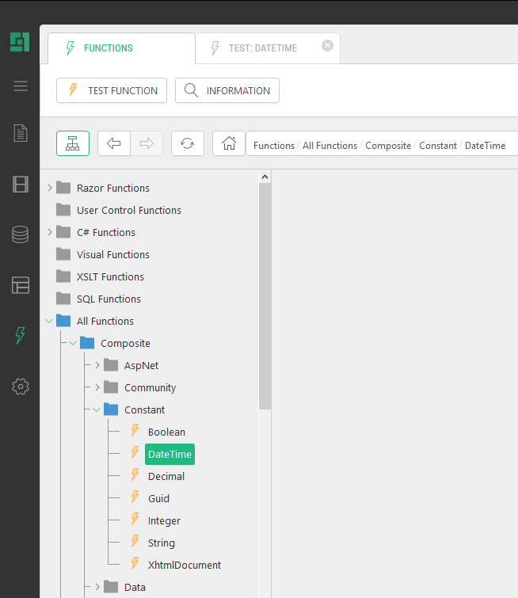Image resolution: width=518 pixels, height=598 pixels.
Task: Collapse the Constant folder
Action: [97, 409]
